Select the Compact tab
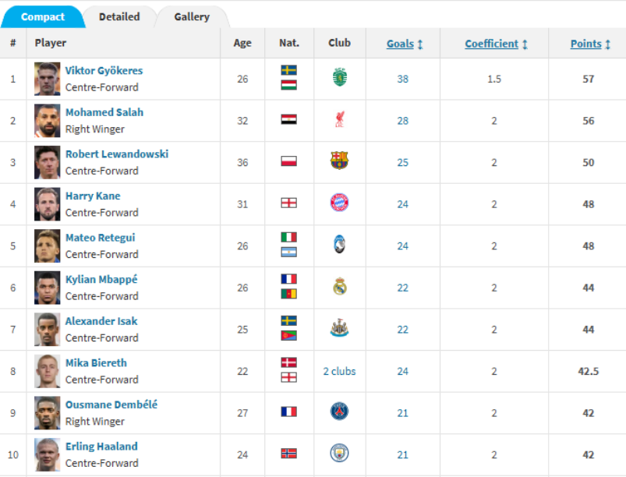Viewport: 626px width, 477px height. pos(43,16)
